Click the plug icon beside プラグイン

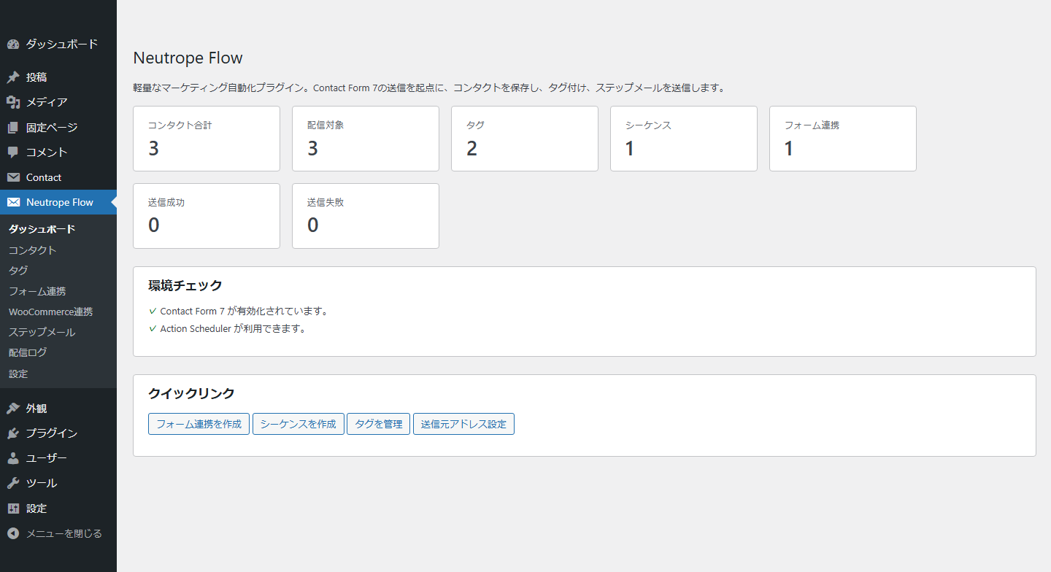click(13, 433)
